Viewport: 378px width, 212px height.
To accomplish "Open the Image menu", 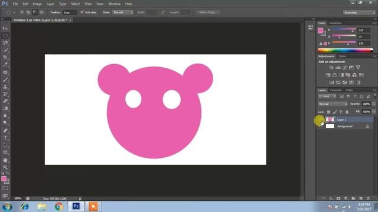I will tap(37, 4).
